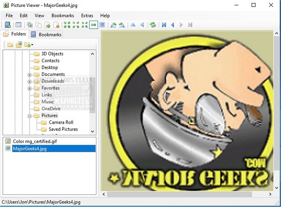The image size is (281, 207).
Task: Flip the image horizontally
Action: pos(133,25)
